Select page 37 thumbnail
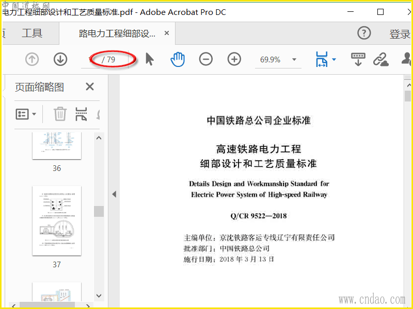 click(57, 221)
